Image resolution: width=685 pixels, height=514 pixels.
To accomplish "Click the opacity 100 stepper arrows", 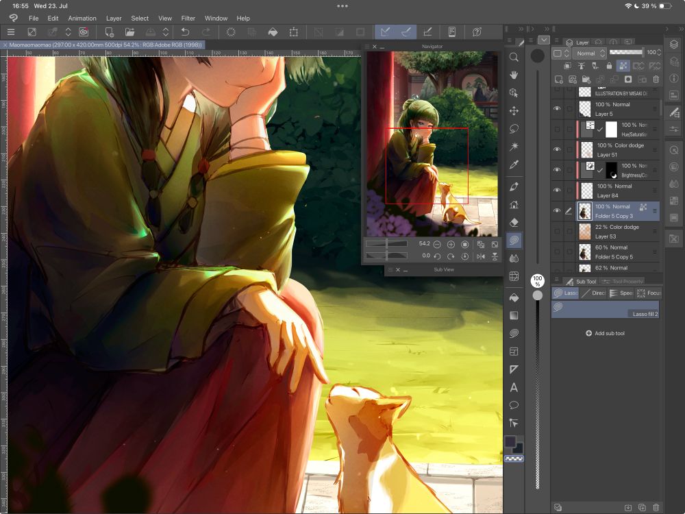I will [x=659, y=53].
